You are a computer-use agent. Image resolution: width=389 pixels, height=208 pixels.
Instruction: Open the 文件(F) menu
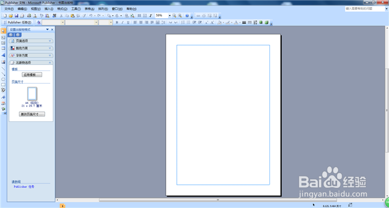pyautogui.click(x=9, y=9)
